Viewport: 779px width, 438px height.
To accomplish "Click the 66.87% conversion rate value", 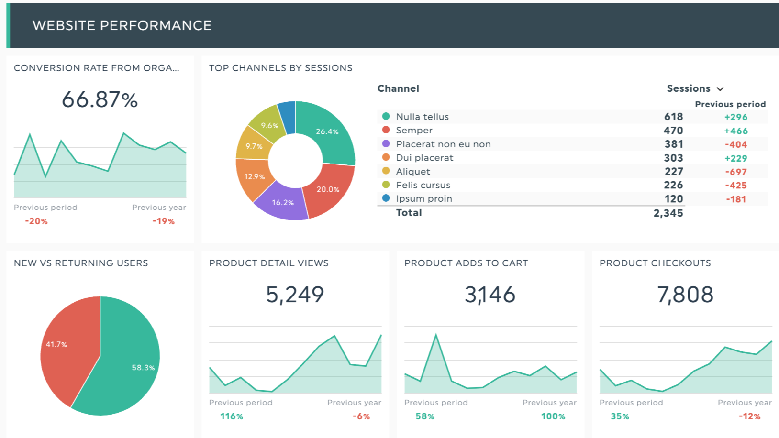I will 100,99.
